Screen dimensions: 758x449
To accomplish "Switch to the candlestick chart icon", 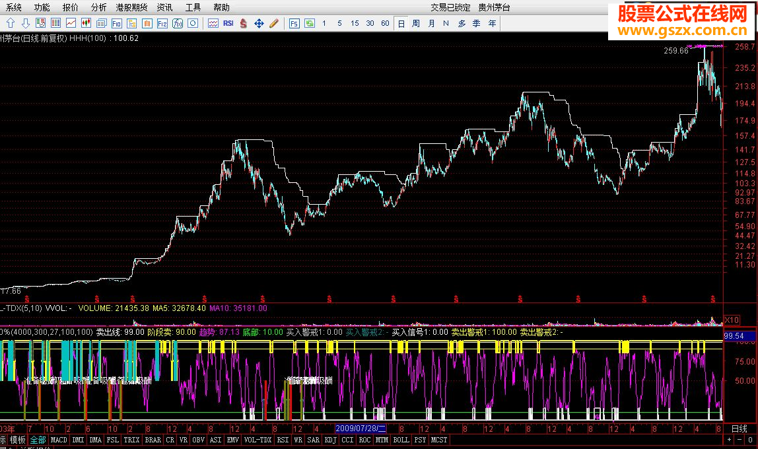I will click(86, 23).
